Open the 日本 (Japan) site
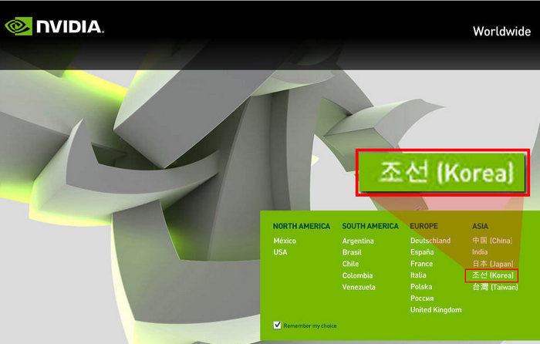 tap(492, 264)
